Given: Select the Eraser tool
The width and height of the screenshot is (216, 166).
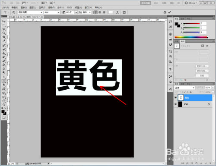Looking at the screenshot, I should 4,61.
